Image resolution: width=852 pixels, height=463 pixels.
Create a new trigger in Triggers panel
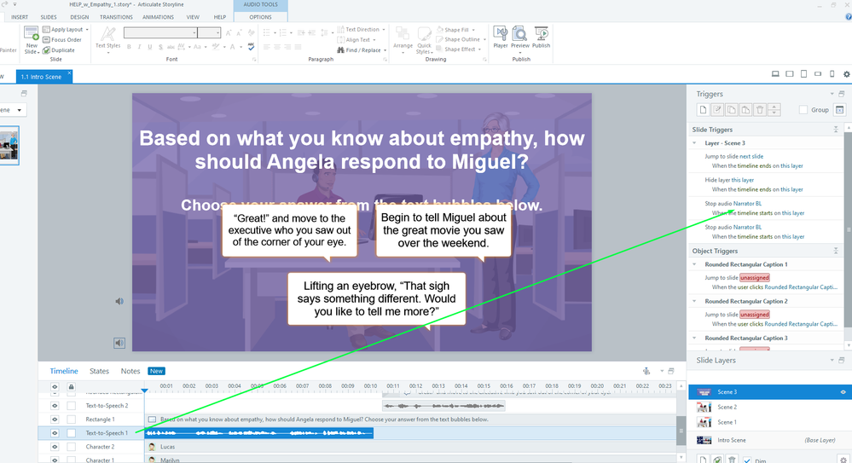pyautogui.click(x=703, y=110)
